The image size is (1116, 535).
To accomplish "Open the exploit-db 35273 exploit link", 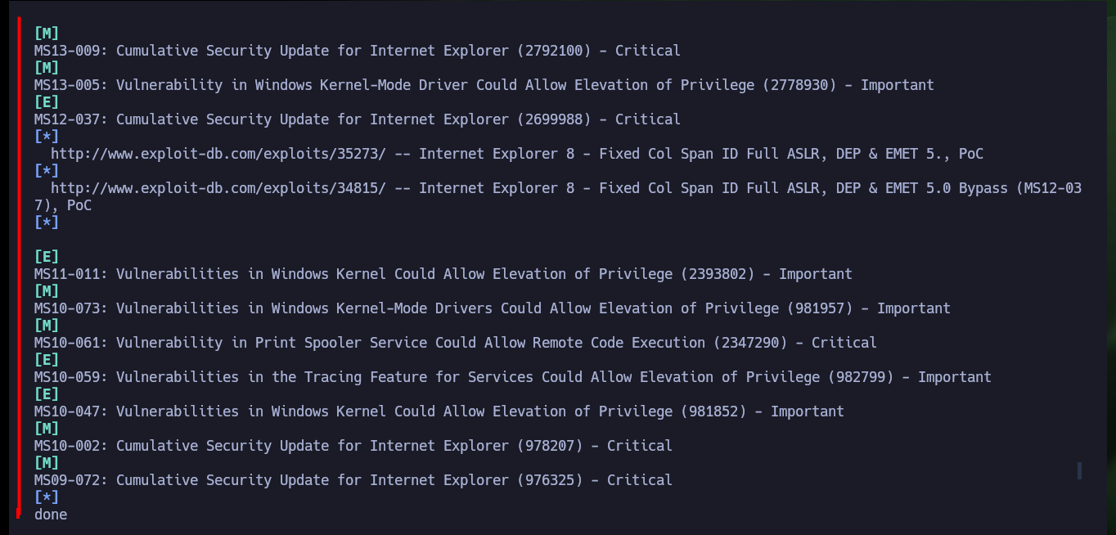I will [x=218, y=154].
